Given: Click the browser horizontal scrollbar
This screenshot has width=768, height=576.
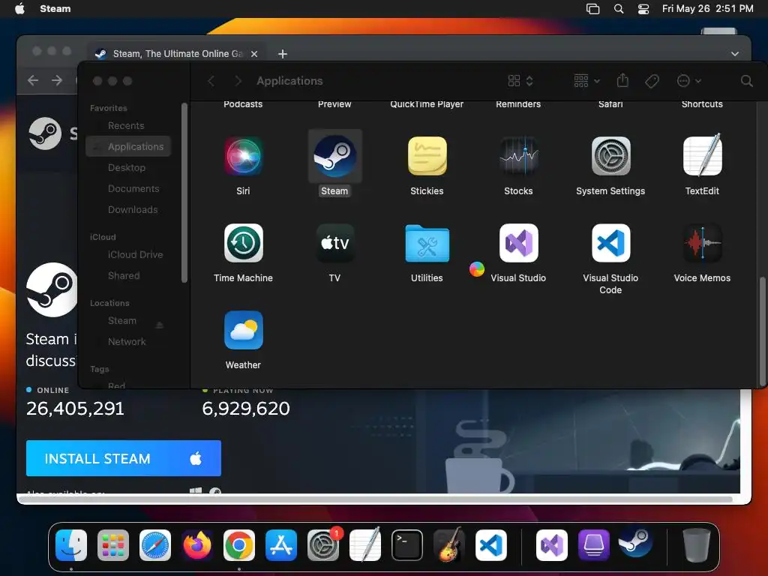Looking at the screenshot, I should pyautogui.click(x=375, y=499).
